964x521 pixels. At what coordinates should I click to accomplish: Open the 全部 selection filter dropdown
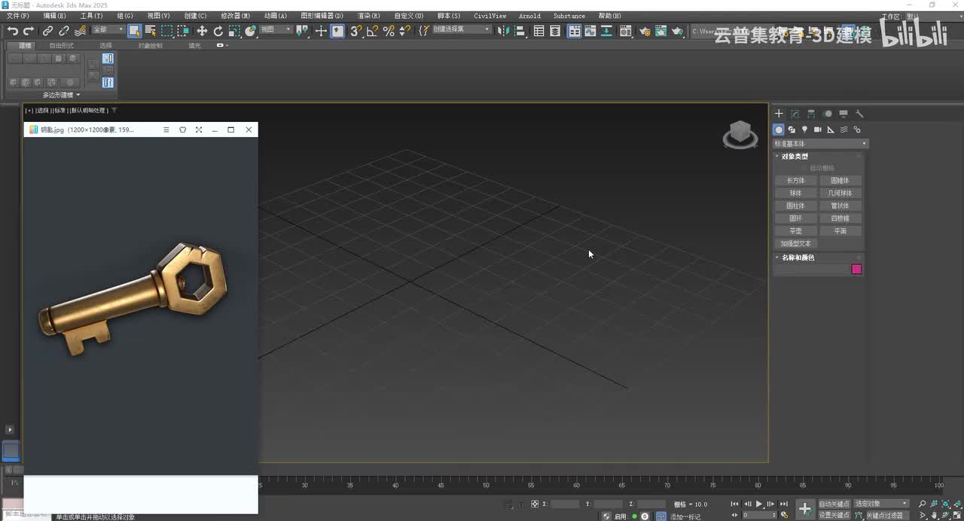pyautogui.click(x=108, y=30)
